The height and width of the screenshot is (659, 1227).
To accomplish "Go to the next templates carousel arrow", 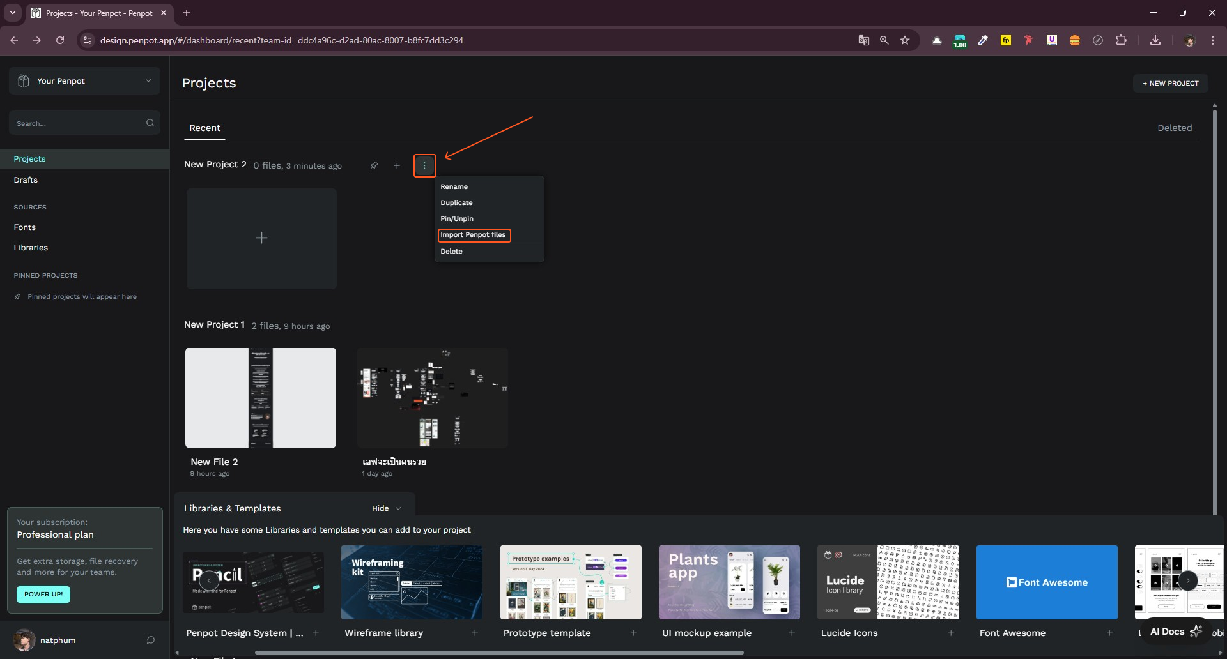I will click(x=1187, y=581).
